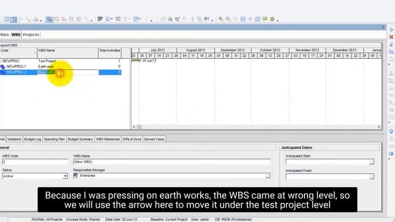Open the Anticipated Finish date picker
The height and width of the screenshot is (222, 395).
pyautogui.click(x=372, y=177)
